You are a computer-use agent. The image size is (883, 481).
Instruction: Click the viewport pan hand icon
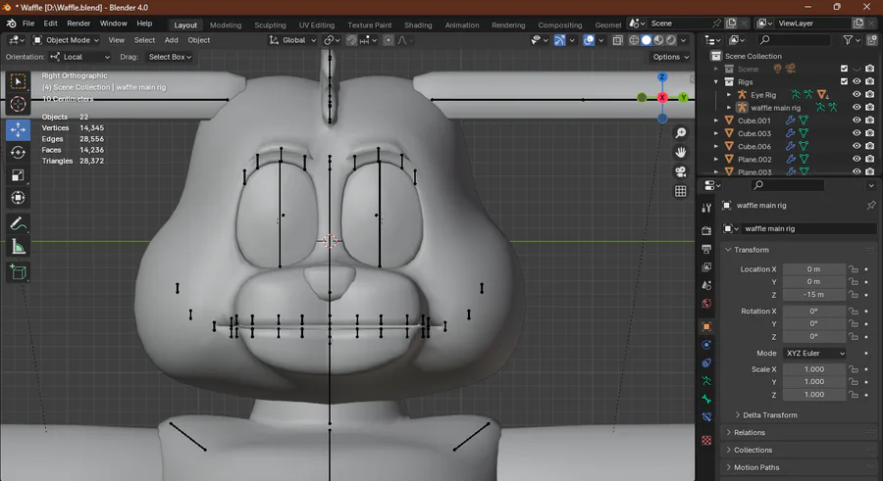click(x=680, y=153)
